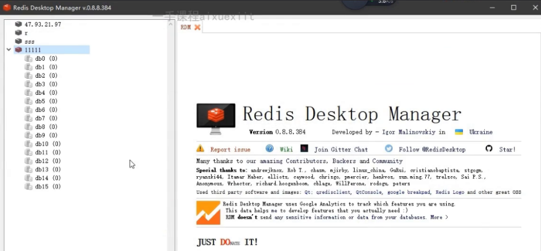Click the database icon beside db14
This screenshot has width=541, height=251.
[x=28, y=178]
